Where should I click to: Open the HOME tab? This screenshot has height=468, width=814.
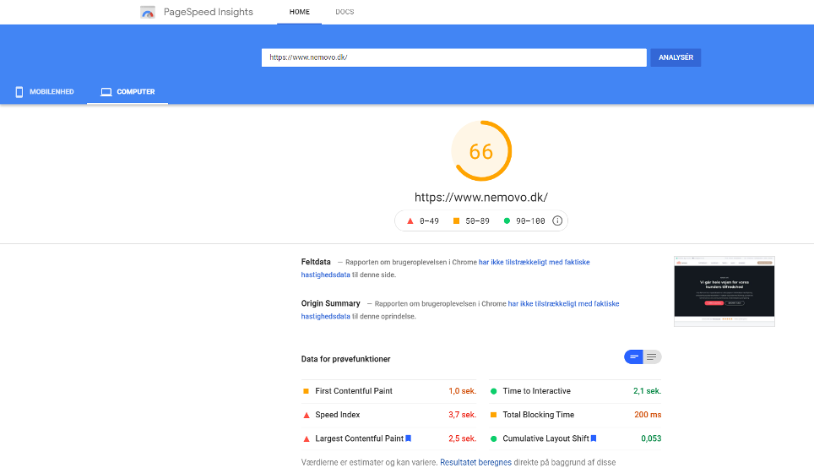(300, 12)
